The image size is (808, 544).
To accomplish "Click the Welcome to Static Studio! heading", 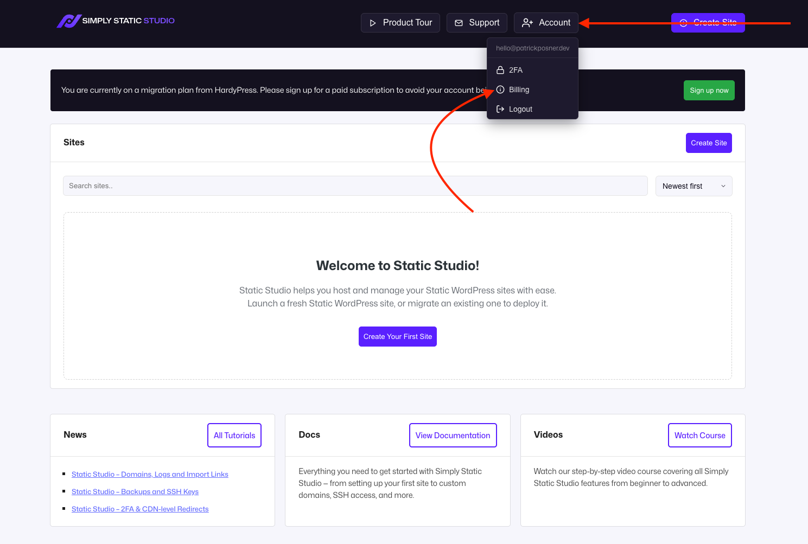I will [x=398, y=266].
